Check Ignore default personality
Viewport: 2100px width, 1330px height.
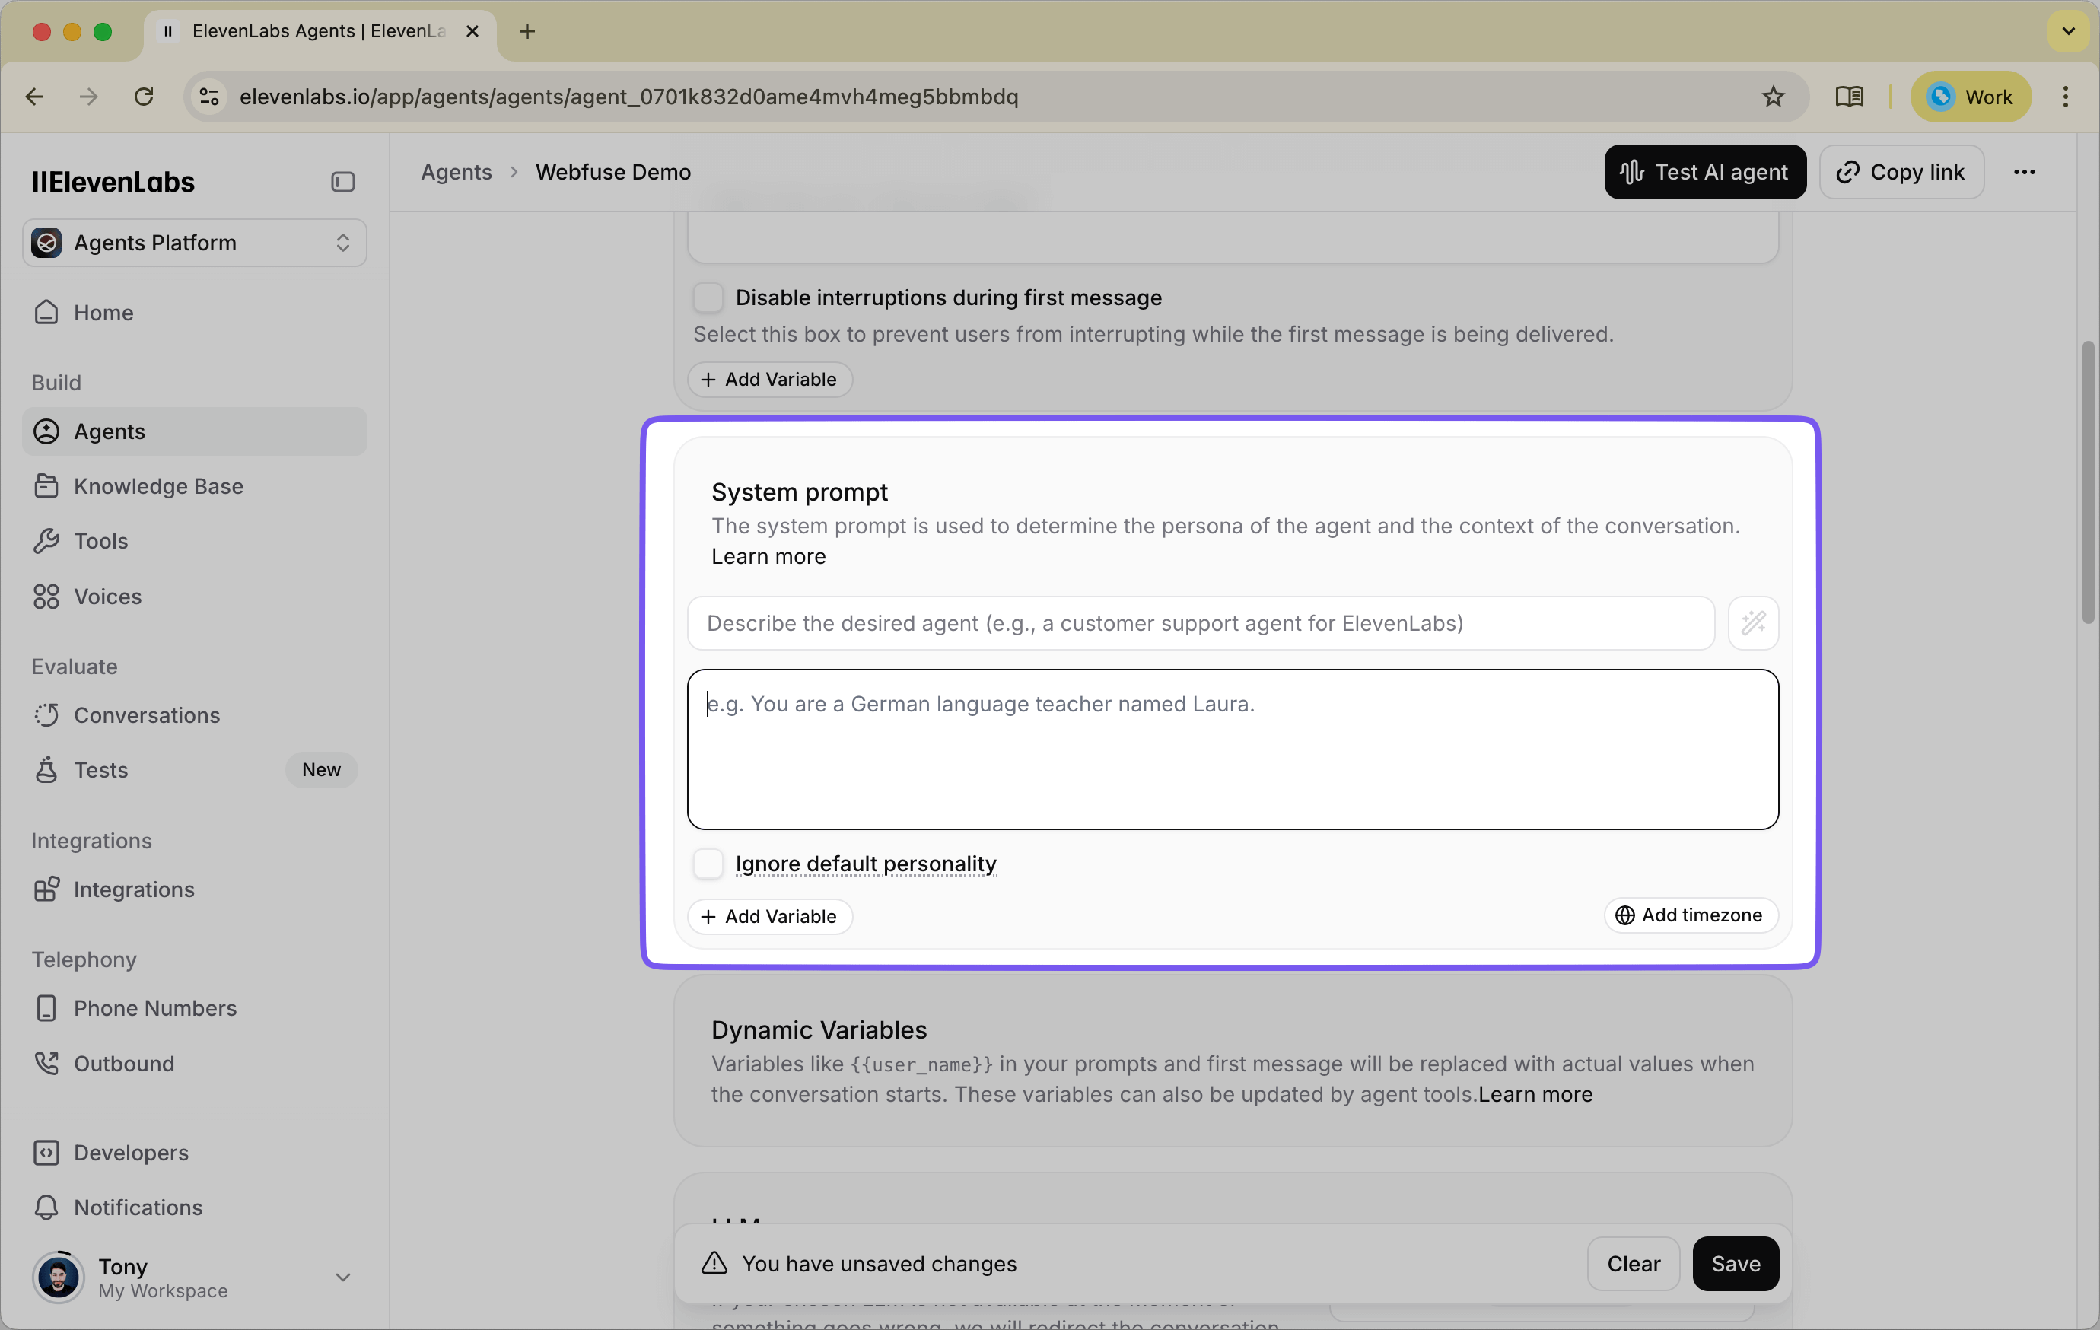(708, 864)
